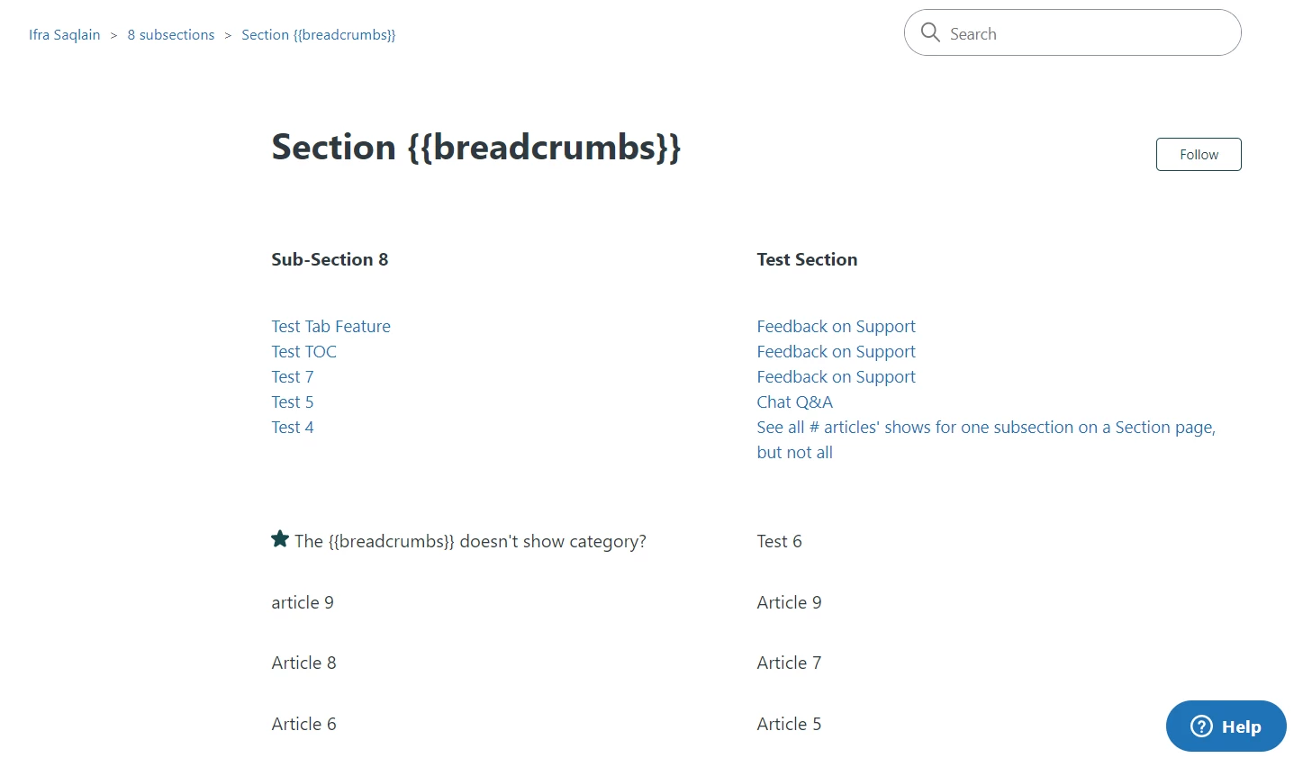Open the starred {{breadcrumbs}} category article
The width and height of the screenshot is (1303, 758).
click(470, 542)
